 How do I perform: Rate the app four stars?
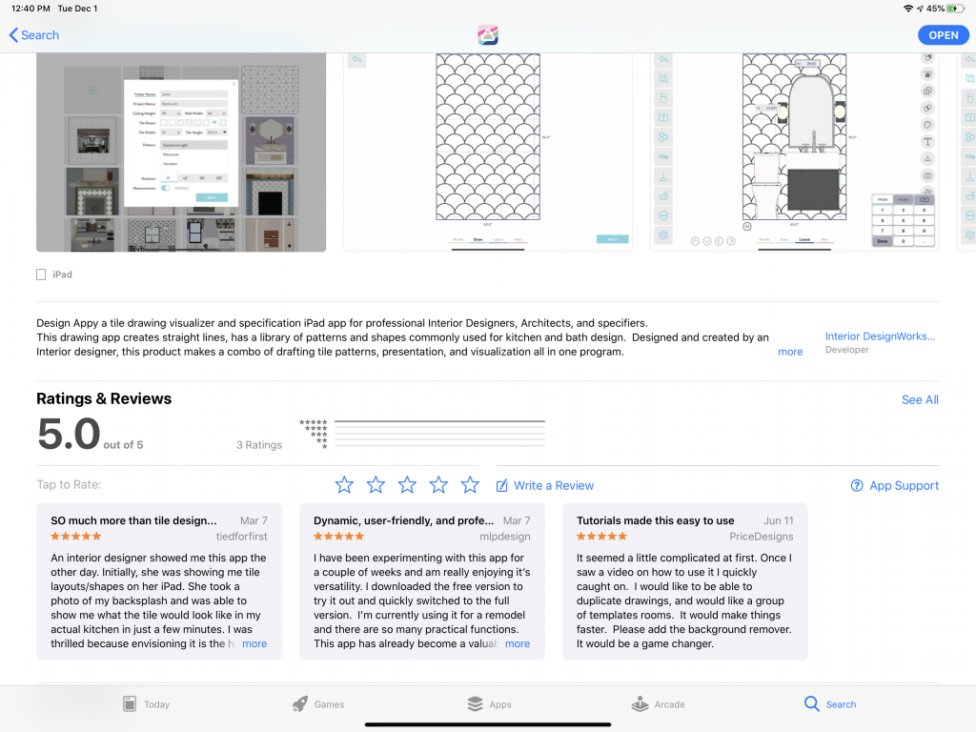(438, 485)
